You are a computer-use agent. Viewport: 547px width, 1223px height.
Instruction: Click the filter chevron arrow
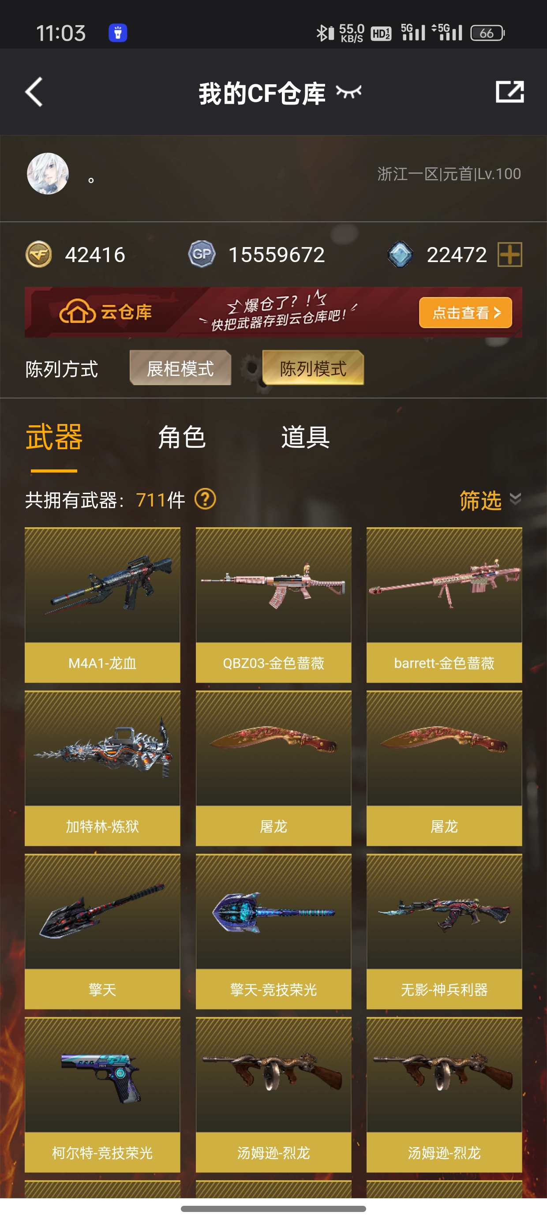515,499
